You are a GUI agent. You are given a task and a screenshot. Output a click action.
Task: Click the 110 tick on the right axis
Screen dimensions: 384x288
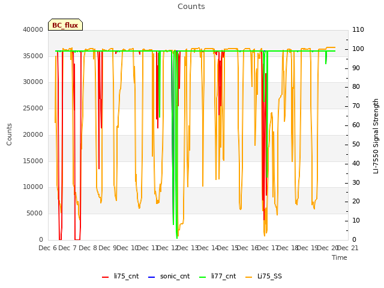358,29
